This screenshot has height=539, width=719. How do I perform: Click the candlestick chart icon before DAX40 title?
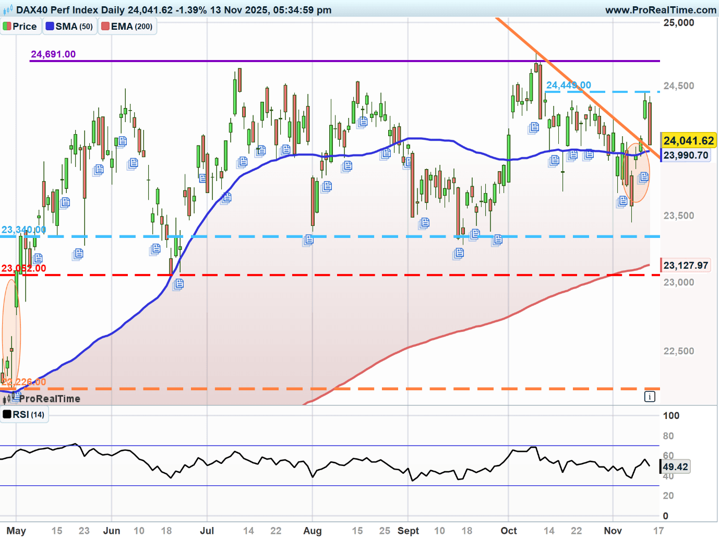8,10
